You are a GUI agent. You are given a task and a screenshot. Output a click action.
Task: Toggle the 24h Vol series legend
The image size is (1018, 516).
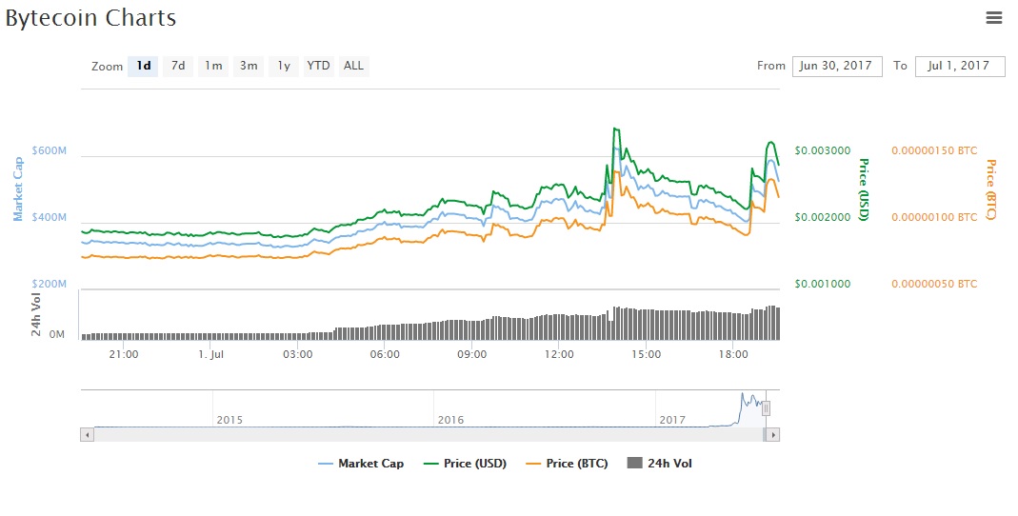click(x=660, y=464)
